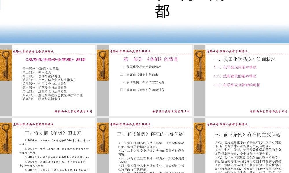This screenshot has height=173, width=289.
Task: Click (六)使用危险化学品从事生产 paragraph
Action: pyautogui.click(x=248, y=144)
